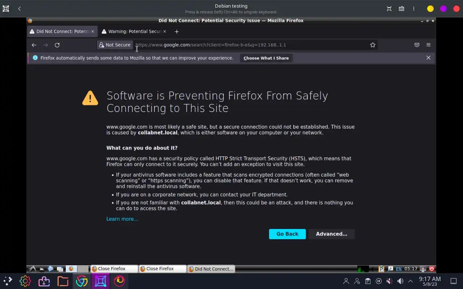Switch to 'Did Not Connect: Potential' tab
Screen dimensions: 463x289
point(62,31)
